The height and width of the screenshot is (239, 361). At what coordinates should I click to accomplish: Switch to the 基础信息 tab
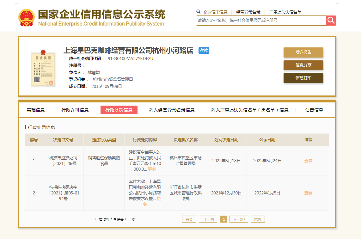pyautogui.click(x=36, y=110)
